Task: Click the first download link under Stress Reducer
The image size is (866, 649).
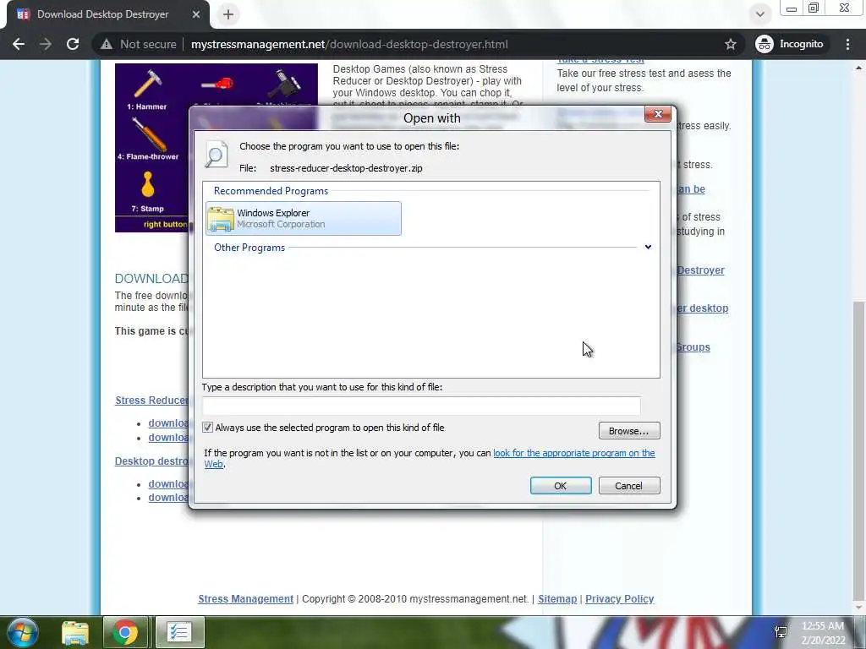Action: tap(168, 423)
